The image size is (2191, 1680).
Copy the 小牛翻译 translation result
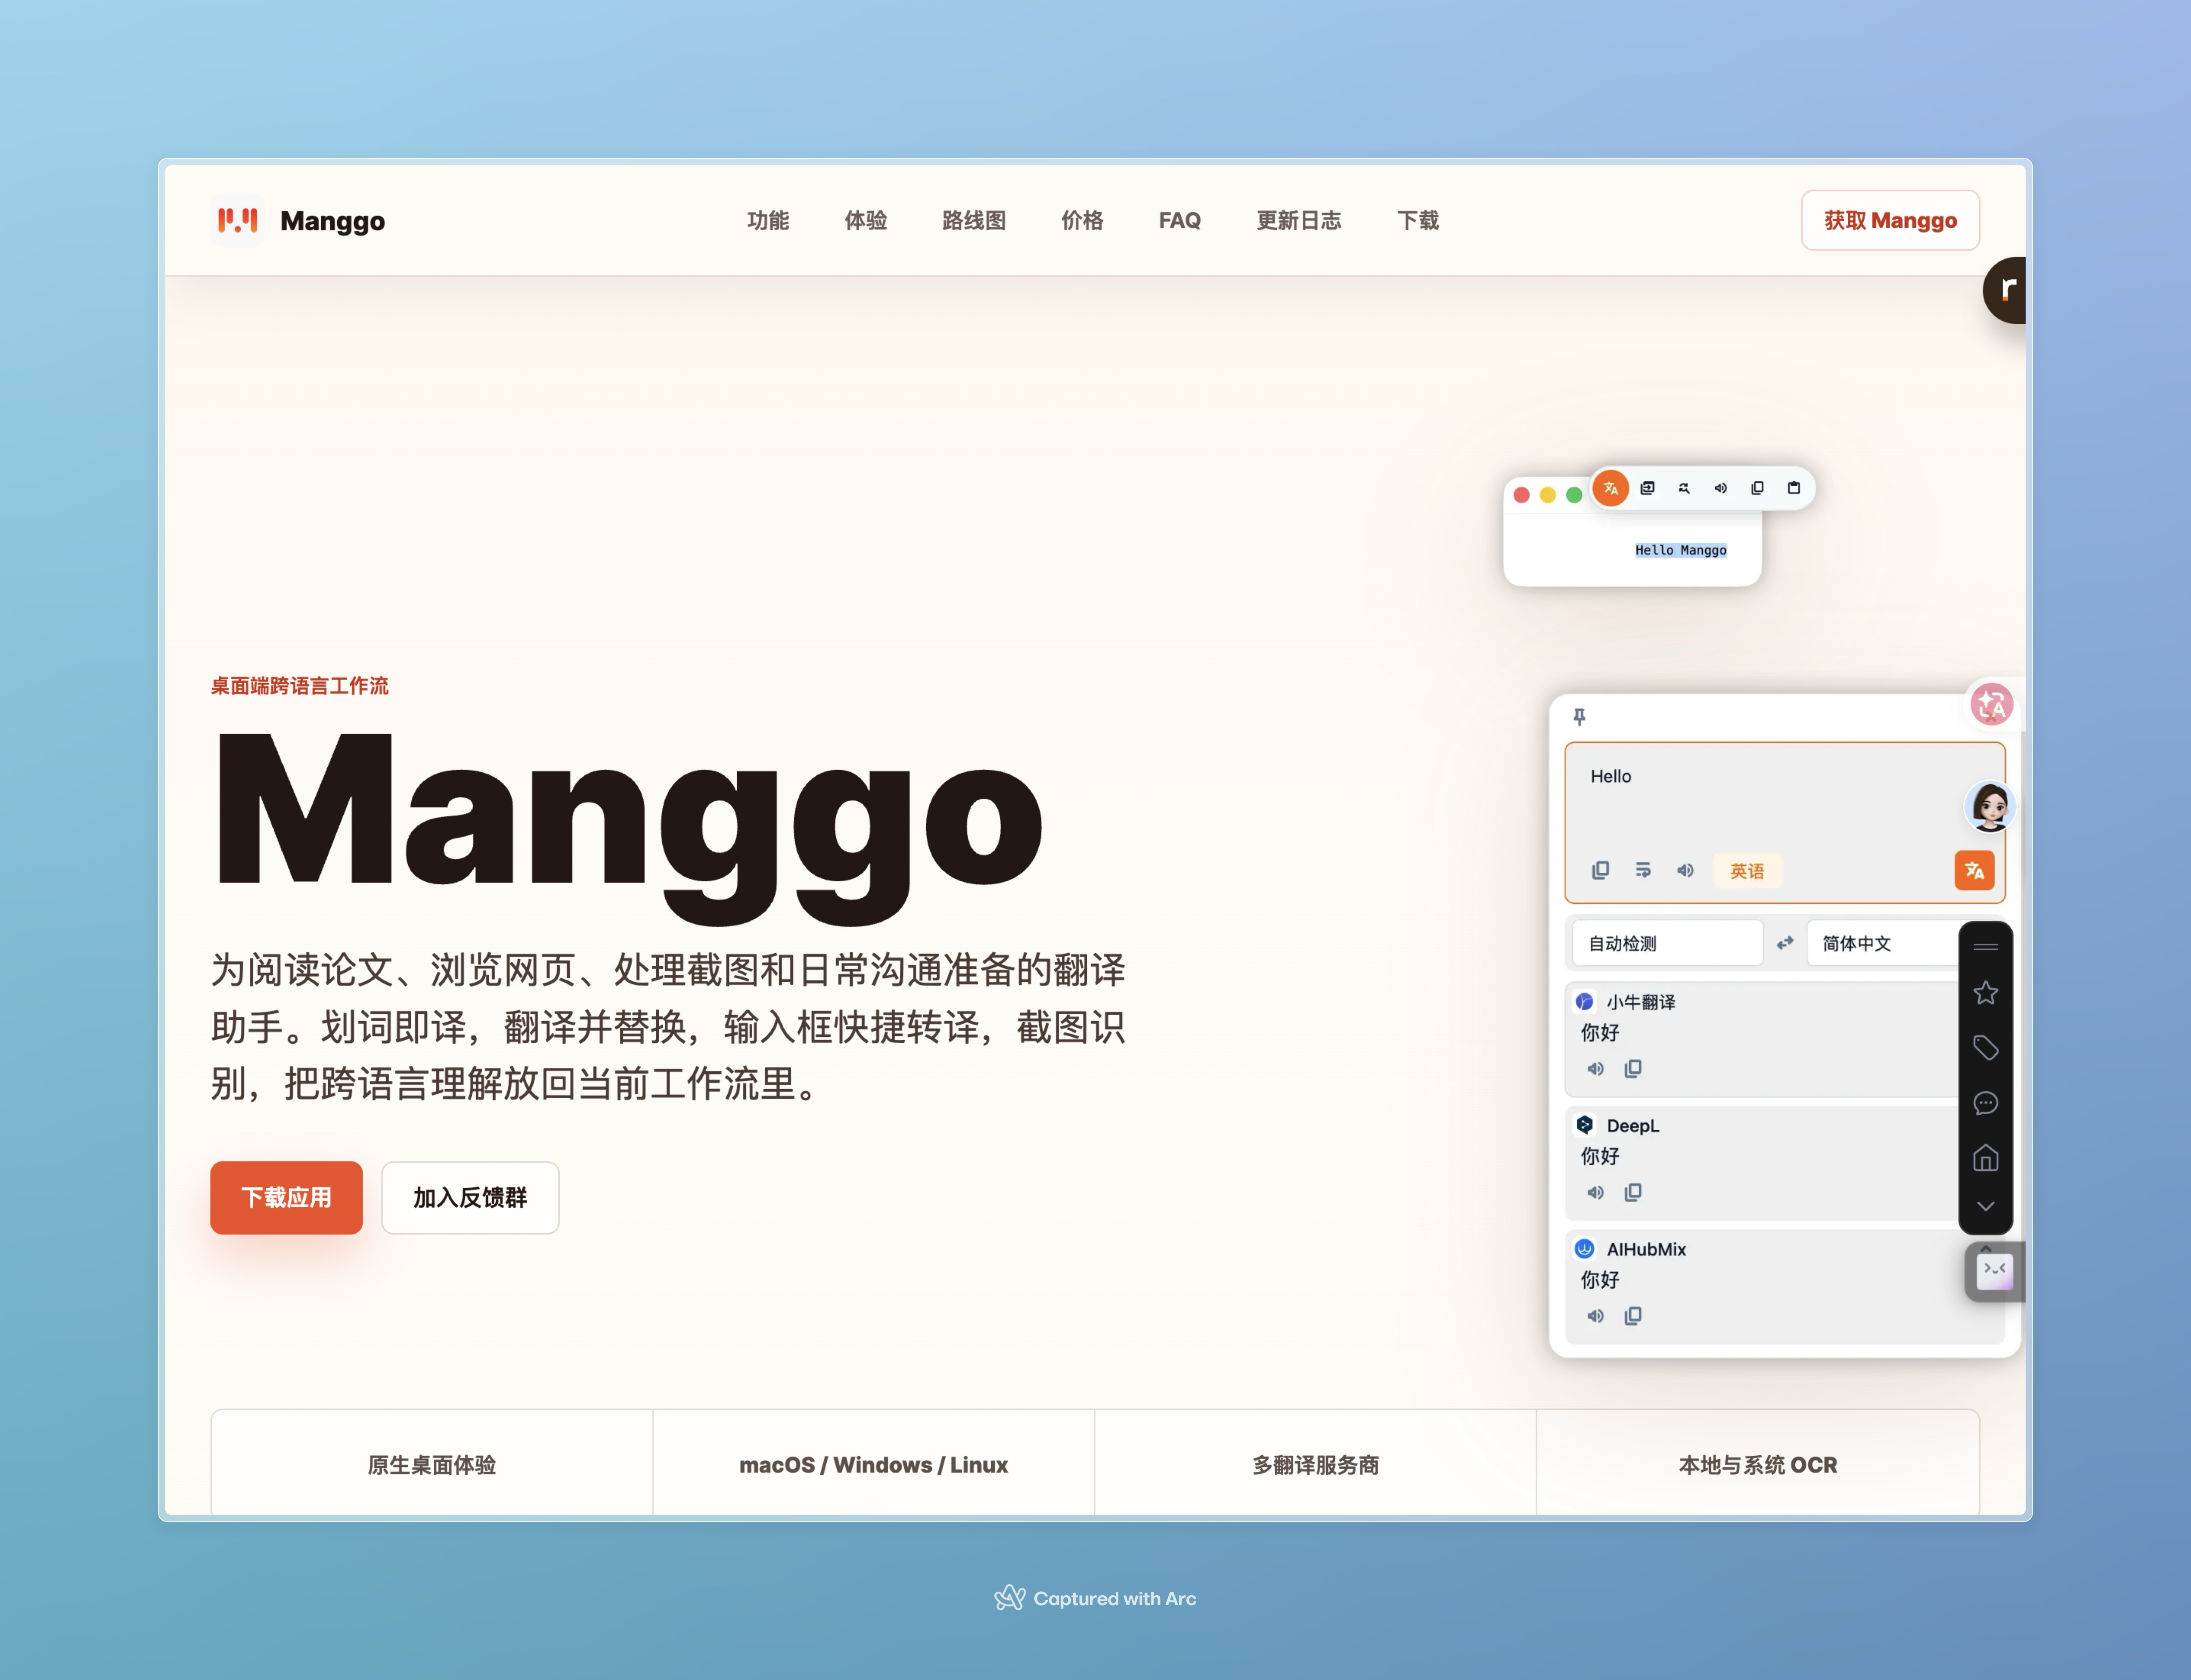pyautogui.click(x=1633, y=1069)
